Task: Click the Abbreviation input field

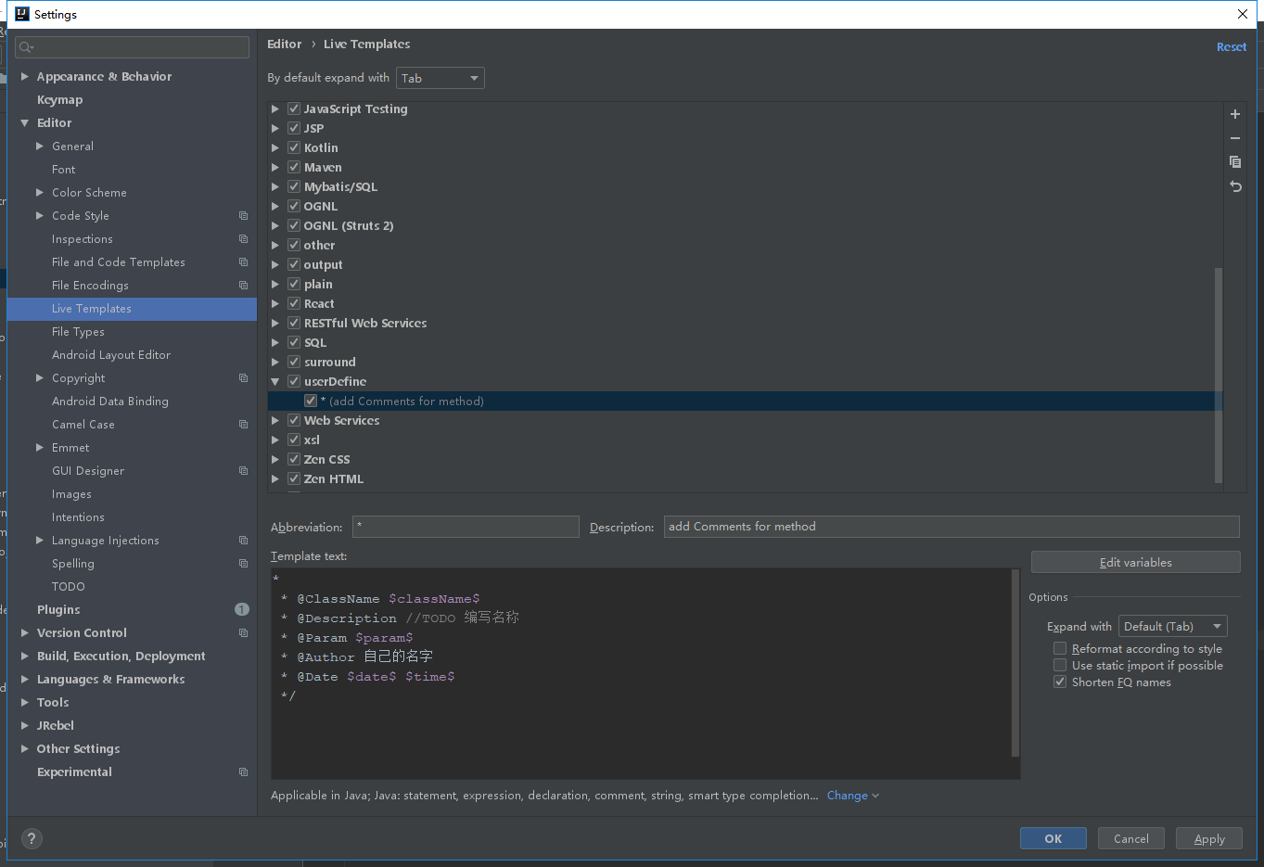Action: 466,527
